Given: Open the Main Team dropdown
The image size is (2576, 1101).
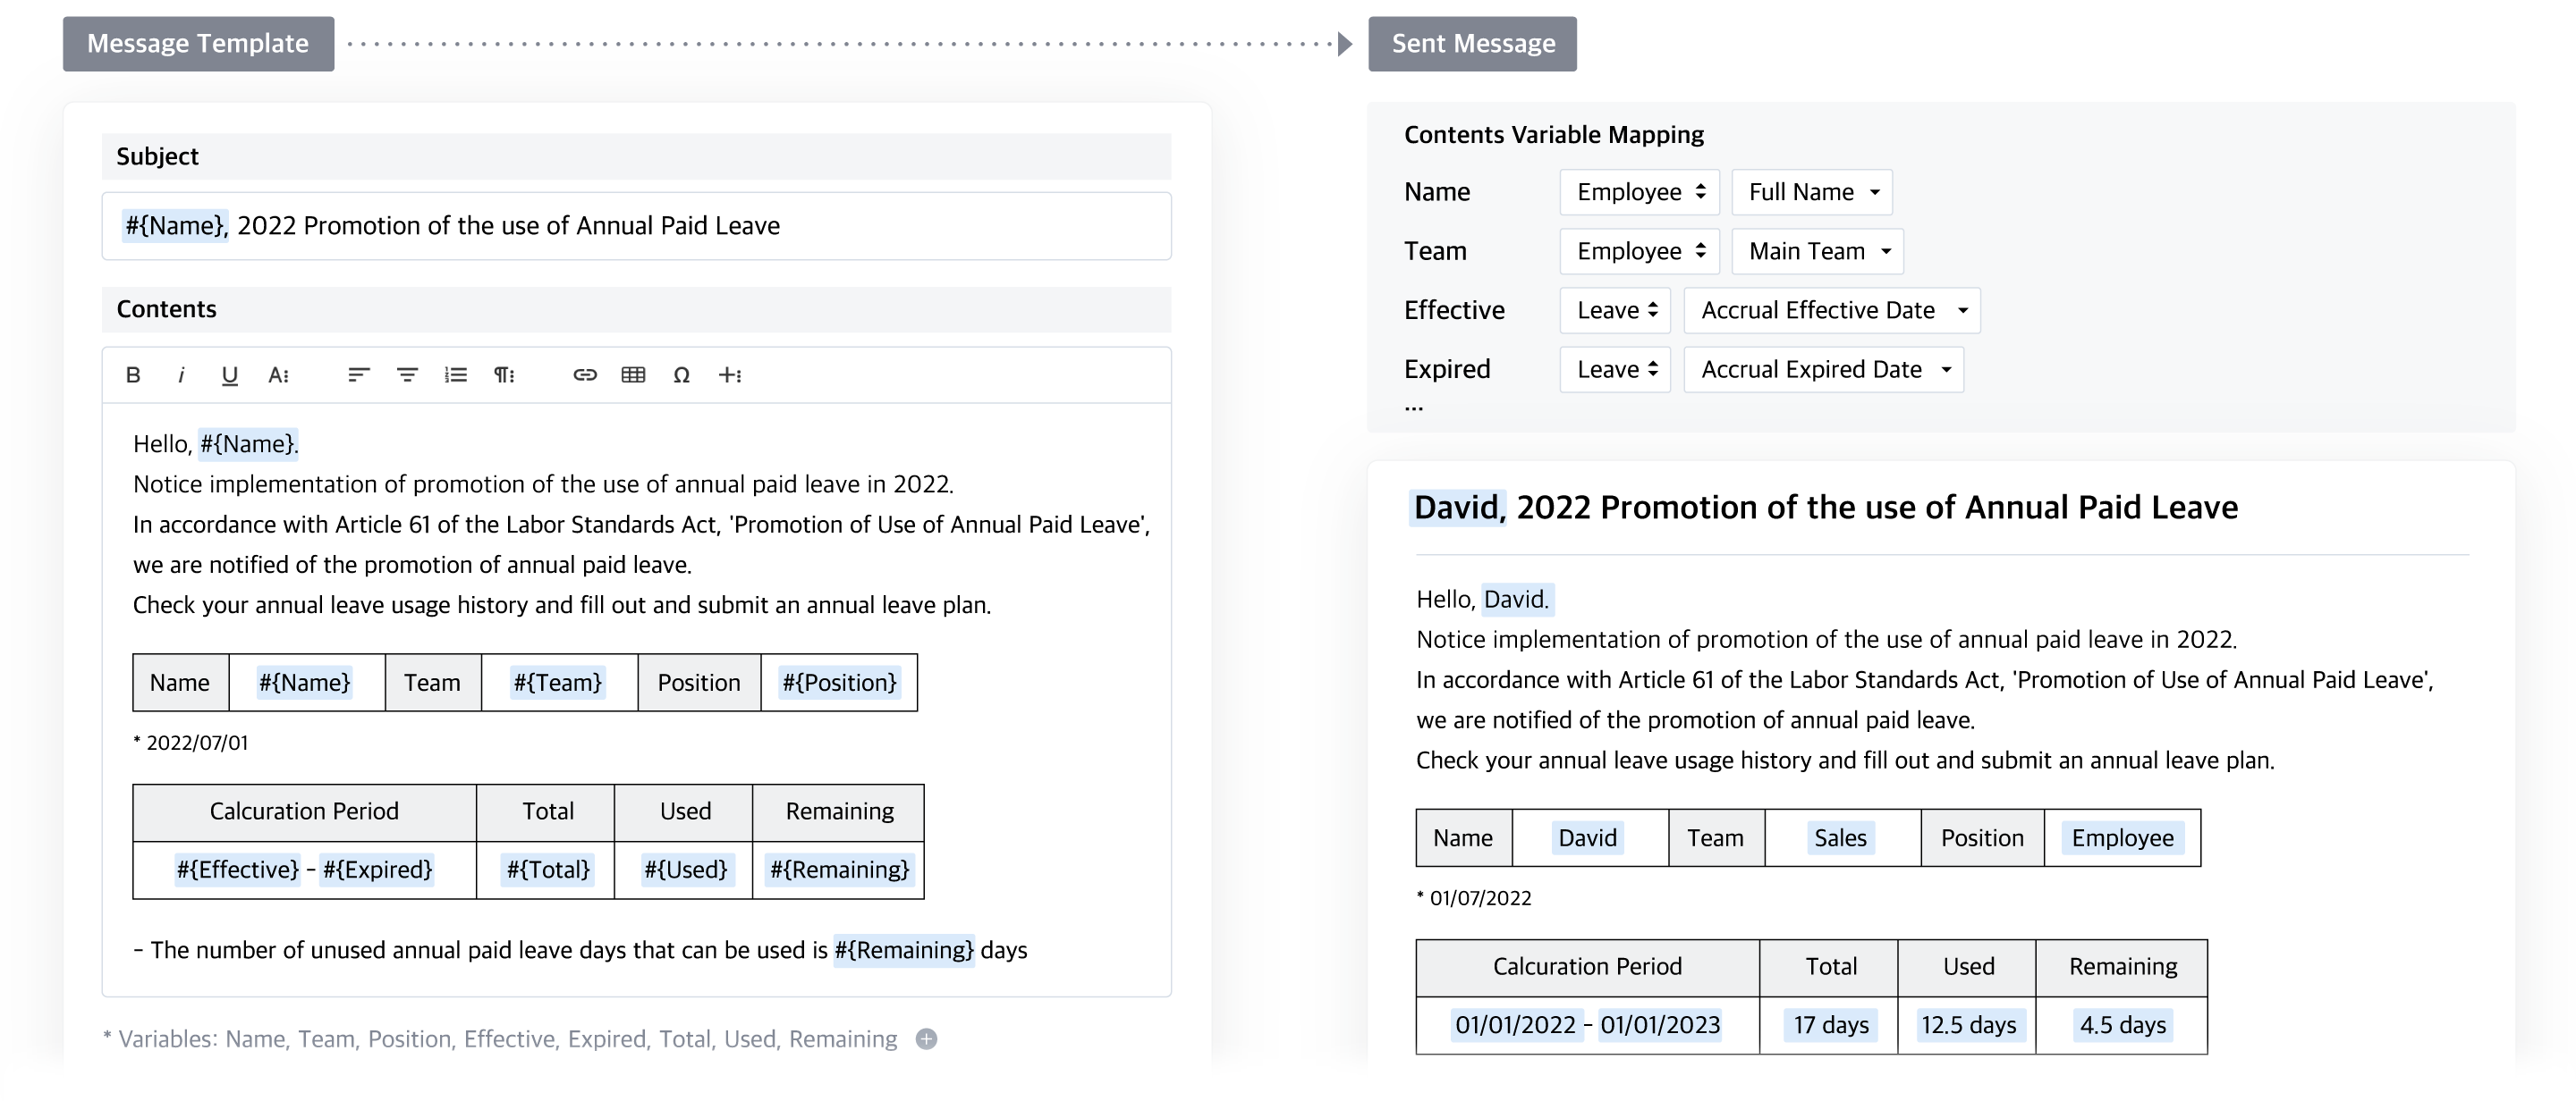Looking at the screenshot, I should (1817, 251).
